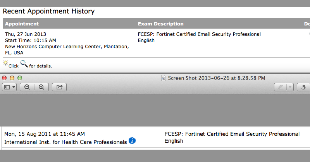Click the Exam Description column header
This screenshot has height=162, width=310.
point(160,24)
